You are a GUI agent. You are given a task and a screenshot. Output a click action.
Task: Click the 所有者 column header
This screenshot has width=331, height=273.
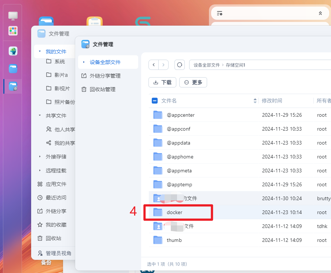click(324, 101)
